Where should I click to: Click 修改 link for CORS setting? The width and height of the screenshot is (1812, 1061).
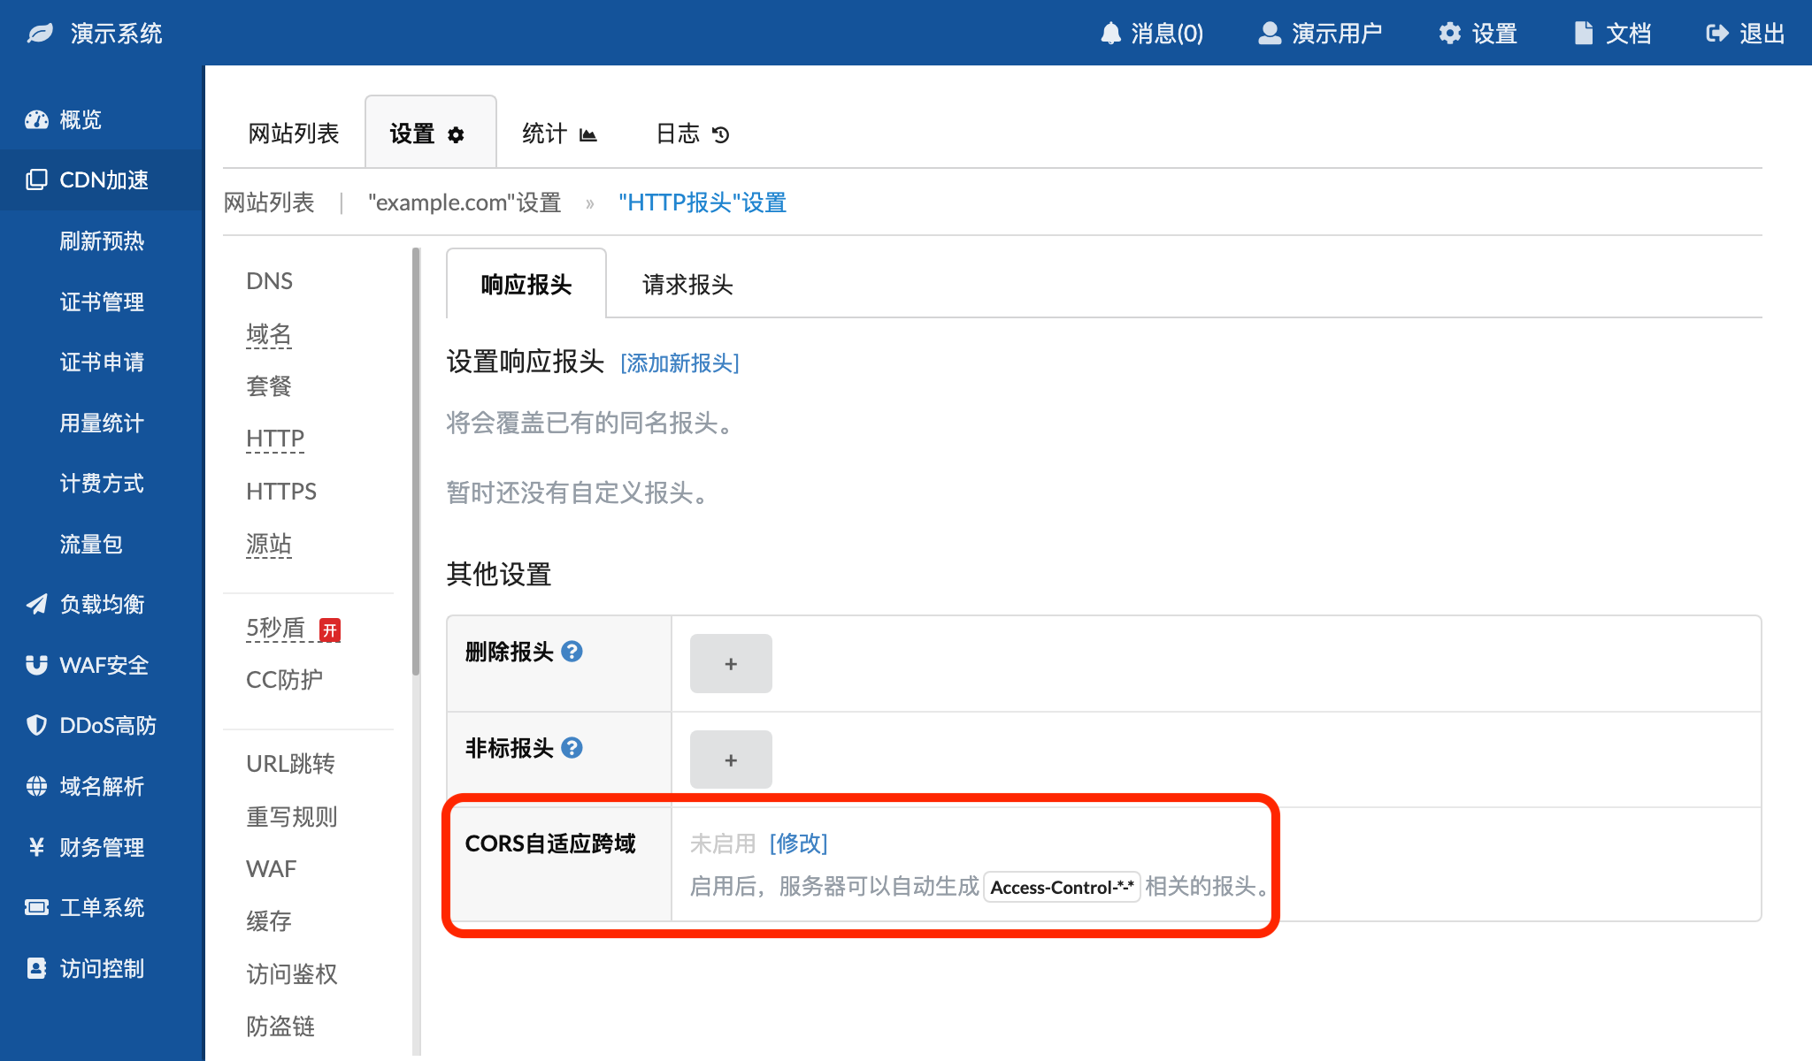click(x=798, y=843)
